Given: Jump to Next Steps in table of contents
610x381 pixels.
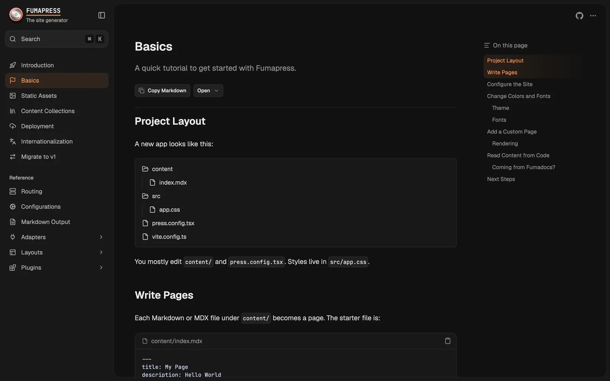Looking at the screenshot, I should [501, 179].
